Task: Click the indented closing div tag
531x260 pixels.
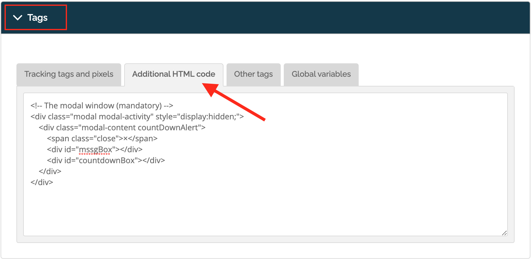Action: [x=50, y=171]
